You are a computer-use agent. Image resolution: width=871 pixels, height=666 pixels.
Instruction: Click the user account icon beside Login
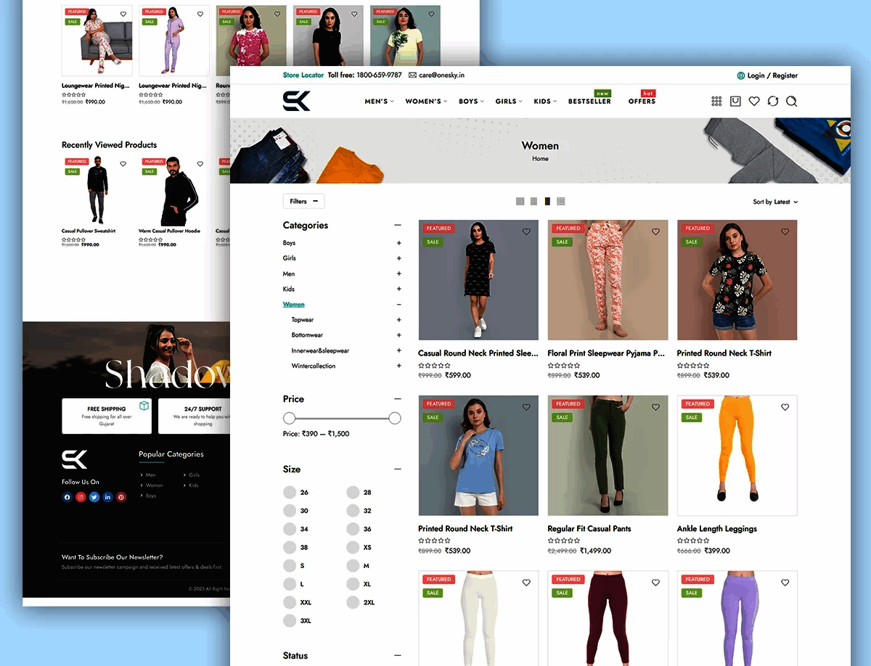[x=740, y=75]
